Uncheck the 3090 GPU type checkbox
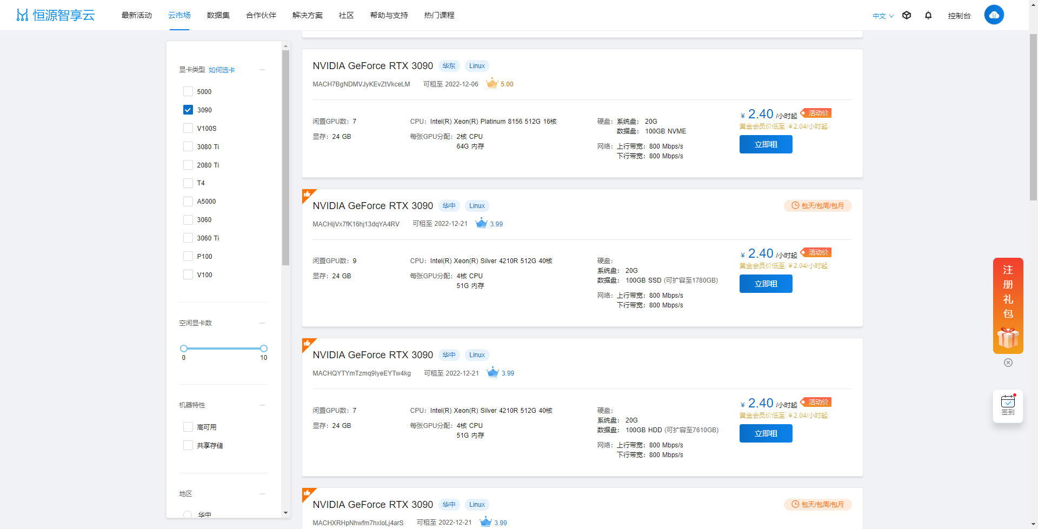 click(x=188, y=110)
